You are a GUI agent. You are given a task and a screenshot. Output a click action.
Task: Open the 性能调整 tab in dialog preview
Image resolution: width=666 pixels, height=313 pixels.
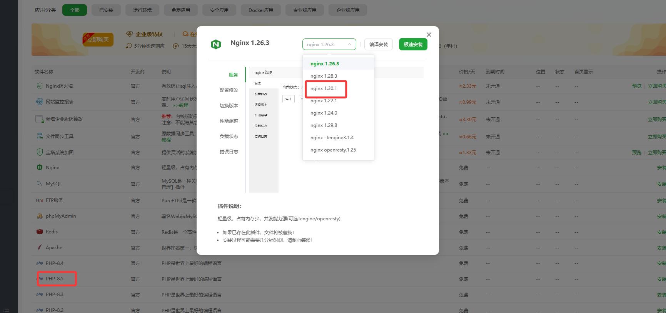pyautogui.click(x=229, y=121)
